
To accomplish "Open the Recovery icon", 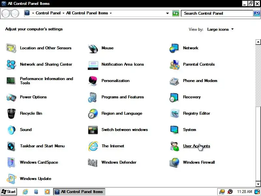I will click(x=174, y=97).
